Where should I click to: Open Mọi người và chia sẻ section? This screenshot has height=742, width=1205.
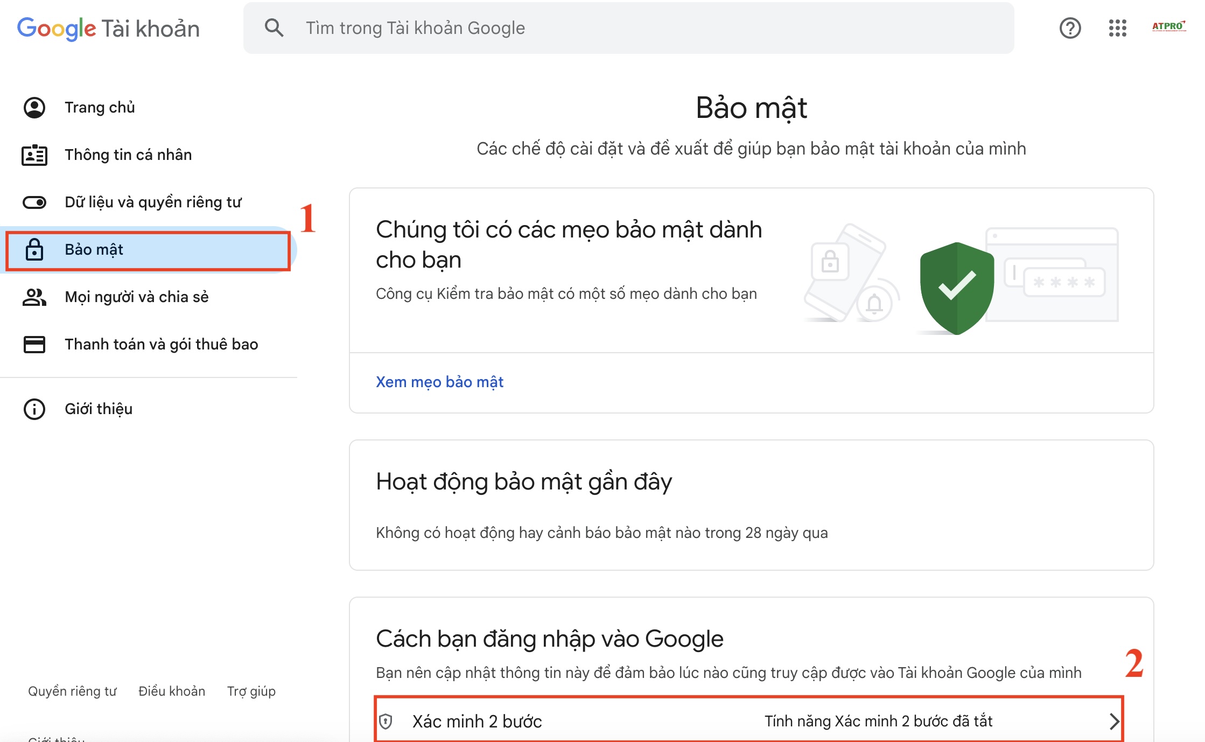(x=149, y=297)
